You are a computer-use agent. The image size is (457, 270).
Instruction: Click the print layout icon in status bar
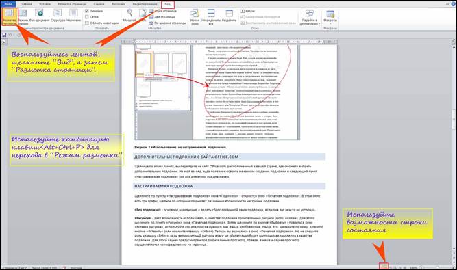click(x=384, y=267)
